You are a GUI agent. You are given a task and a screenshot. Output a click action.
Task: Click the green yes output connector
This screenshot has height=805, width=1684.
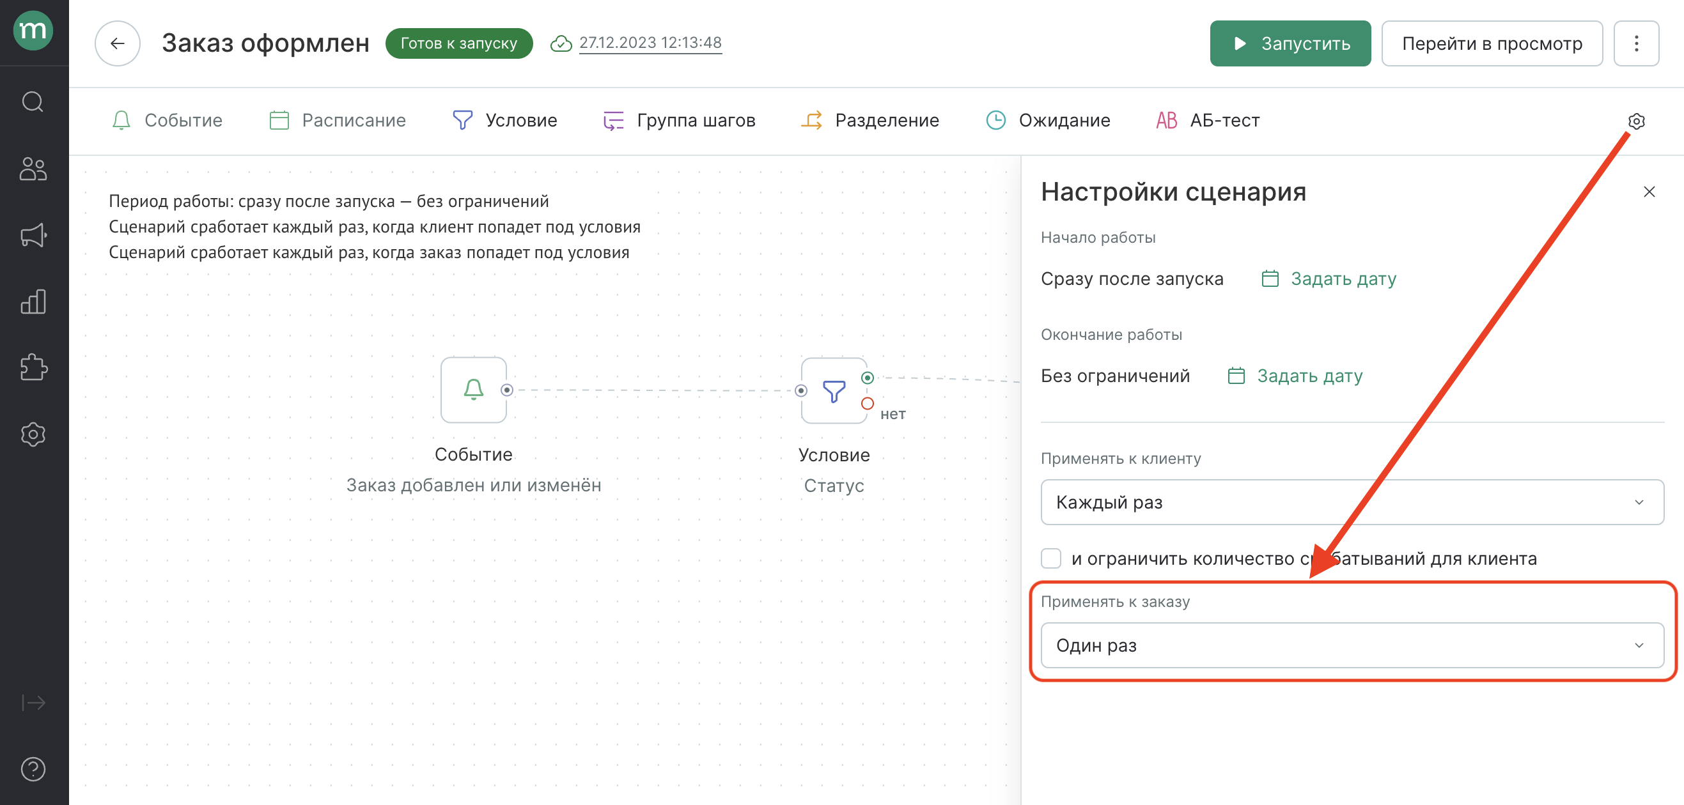[x=867, y=378]
